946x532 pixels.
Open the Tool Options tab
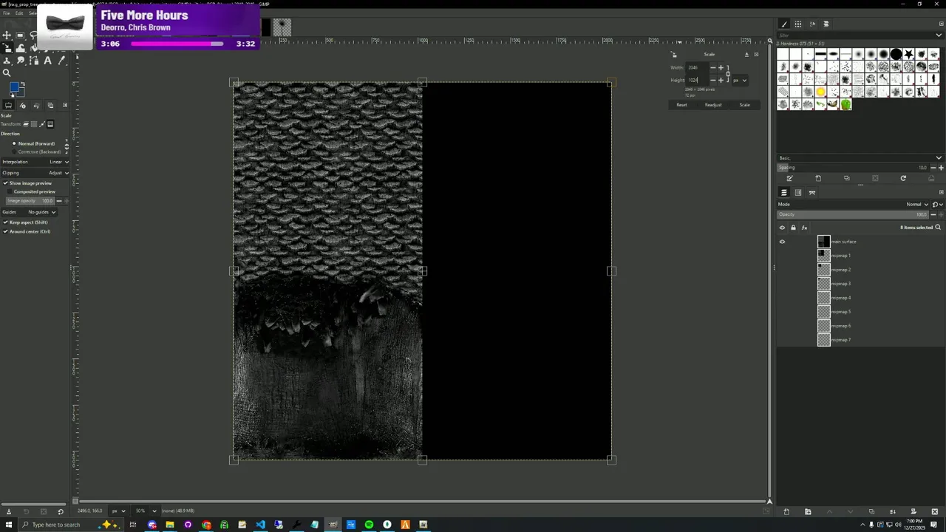[x=8, y=105]
